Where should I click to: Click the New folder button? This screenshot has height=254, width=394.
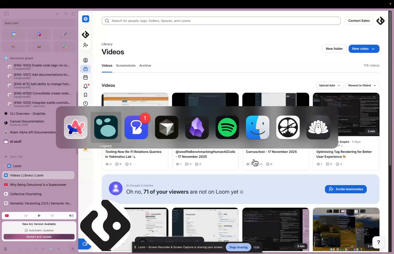click(334, 49)
